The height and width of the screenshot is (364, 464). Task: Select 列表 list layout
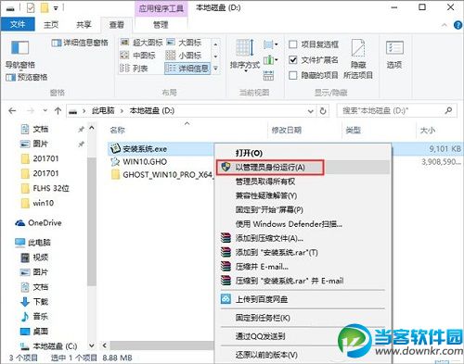pos(134,69)
